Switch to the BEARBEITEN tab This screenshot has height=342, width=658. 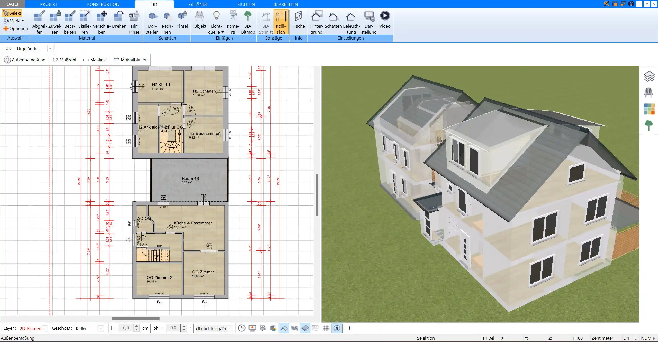tap(286, 4)
